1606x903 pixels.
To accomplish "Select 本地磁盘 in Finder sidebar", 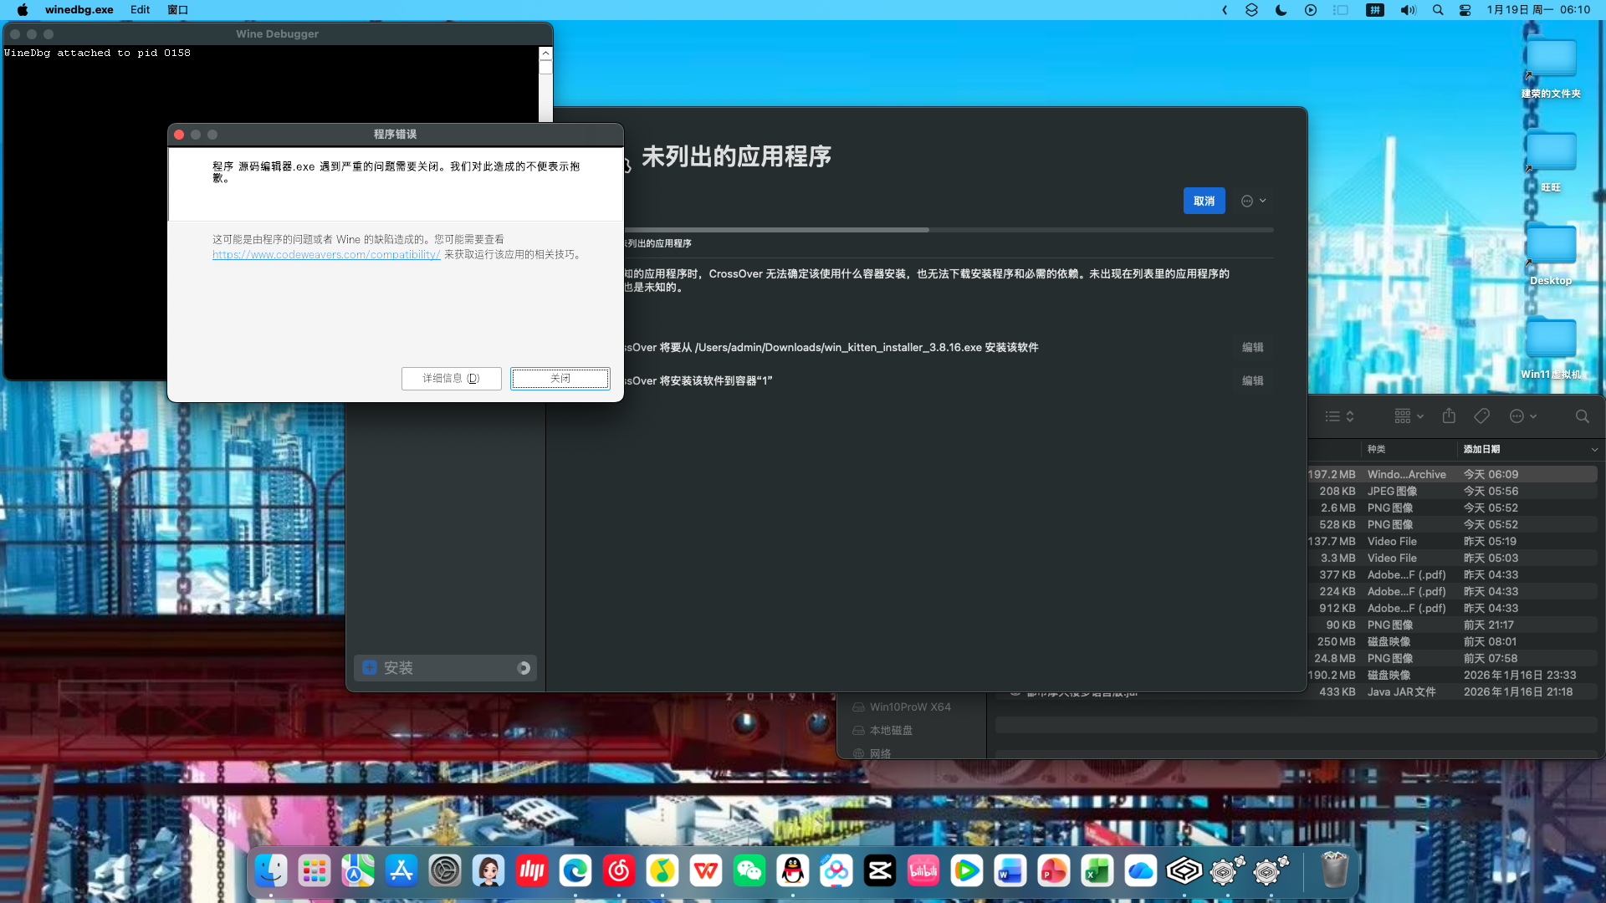I will coord(891,731).
